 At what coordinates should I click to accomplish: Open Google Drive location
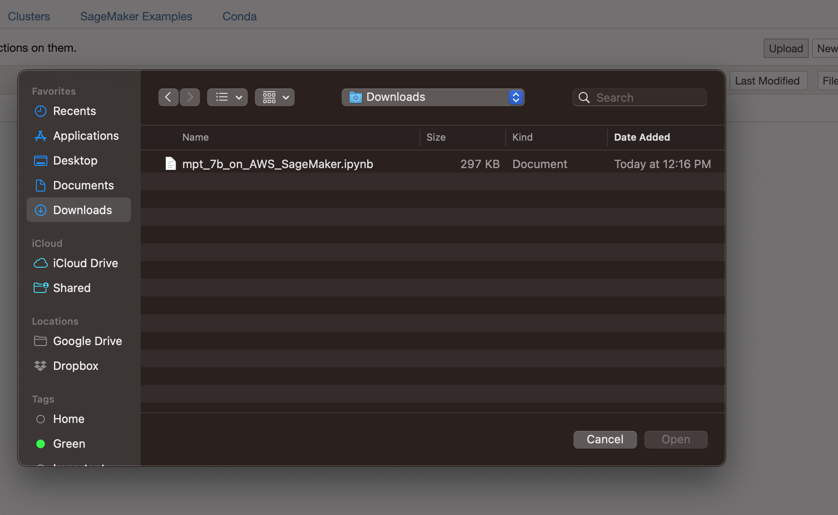pos(87,341)
